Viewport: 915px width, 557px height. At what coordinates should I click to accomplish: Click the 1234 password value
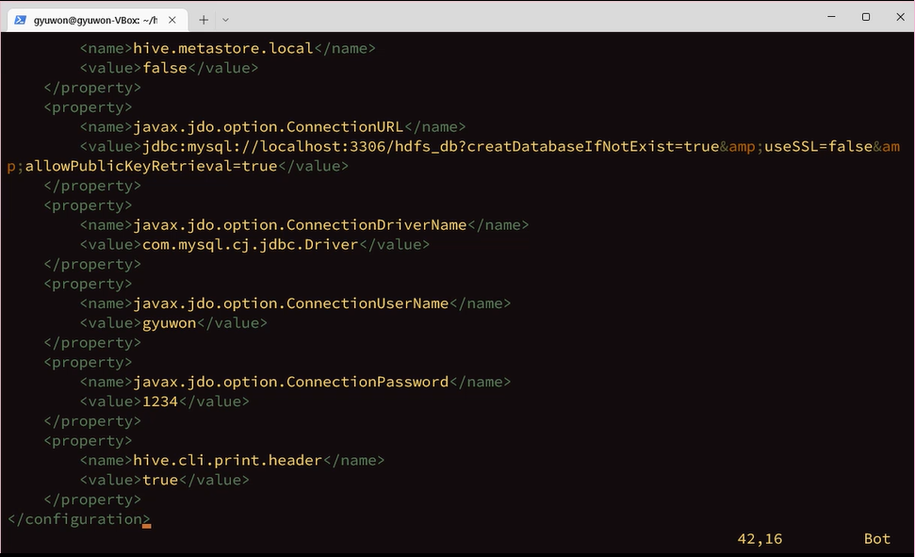point(160,401)
